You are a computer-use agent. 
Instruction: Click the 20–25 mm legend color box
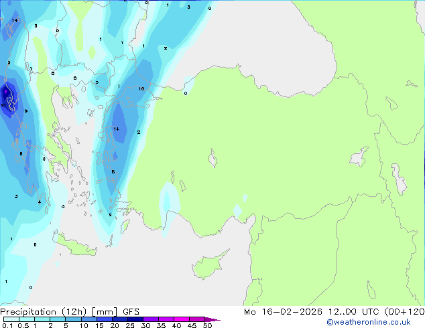click(x=120, y=319)
